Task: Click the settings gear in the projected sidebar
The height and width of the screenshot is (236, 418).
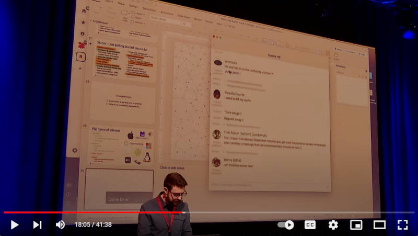Action: click(x=75, y=151)
